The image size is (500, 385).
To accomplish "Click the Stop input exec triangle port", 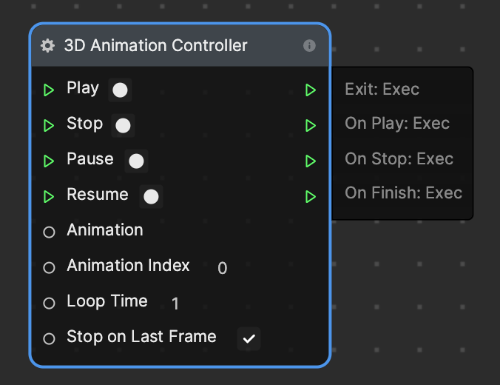I will click(49, 125).
